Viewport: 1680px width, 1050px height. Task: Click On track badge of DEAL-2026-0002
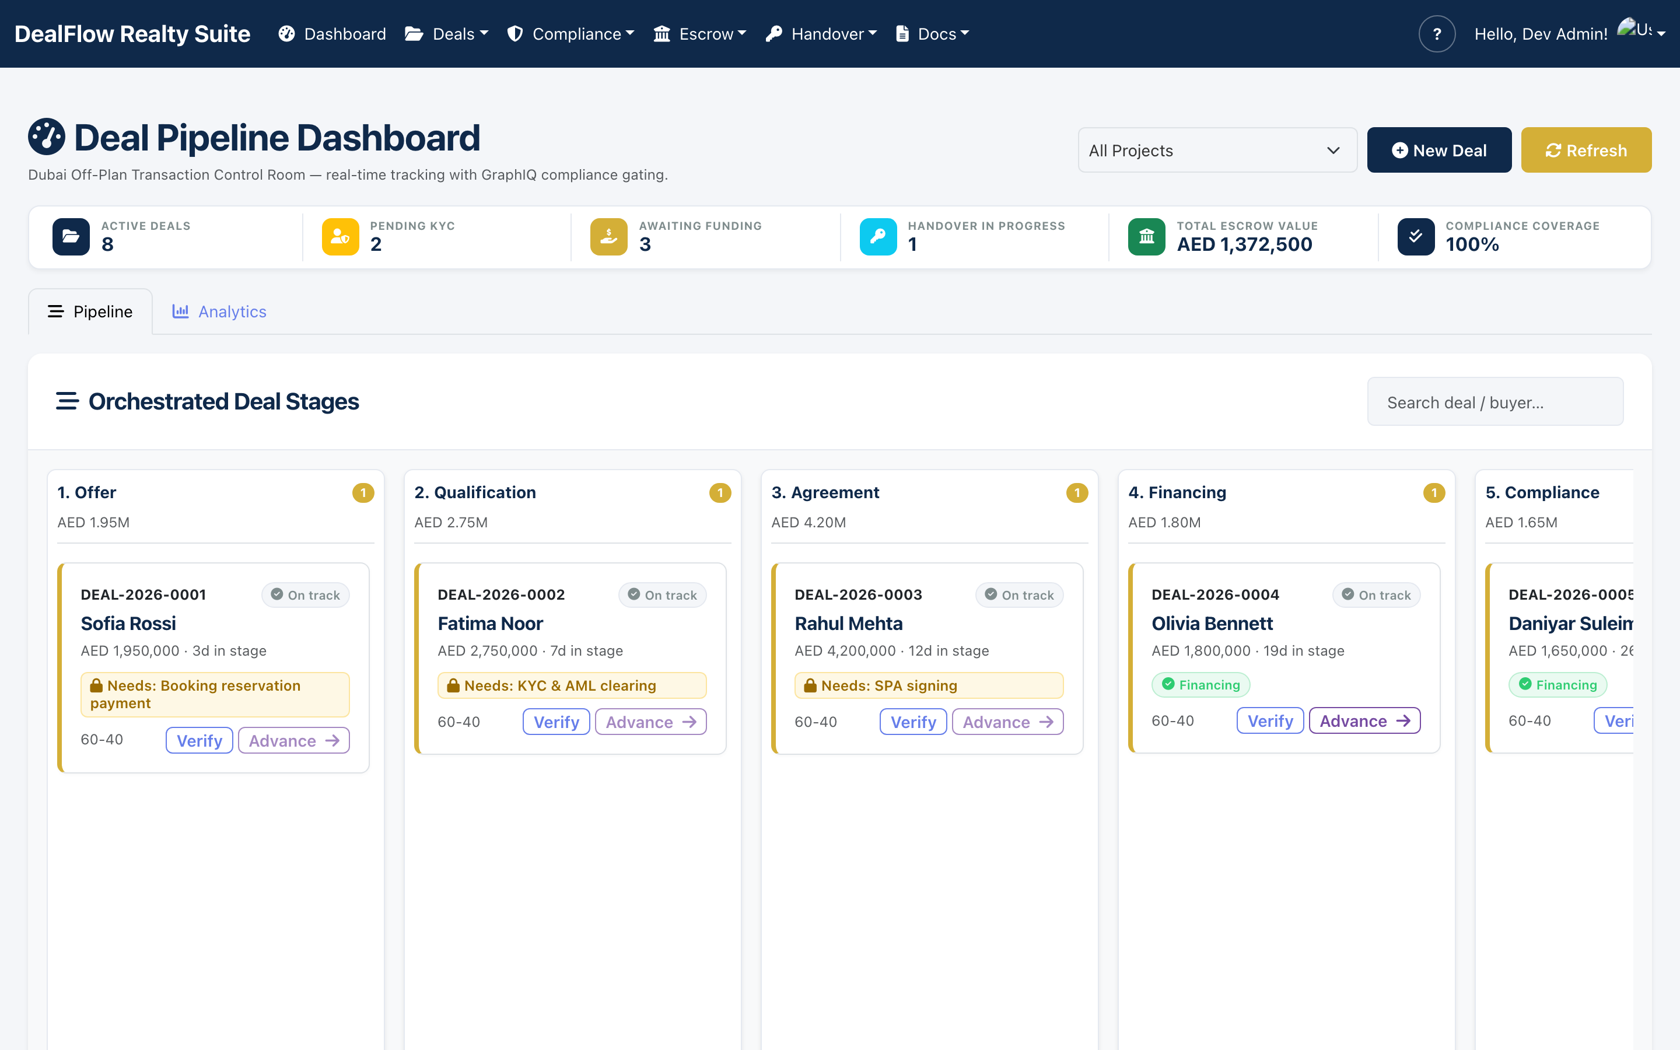(x=662, y=594)
